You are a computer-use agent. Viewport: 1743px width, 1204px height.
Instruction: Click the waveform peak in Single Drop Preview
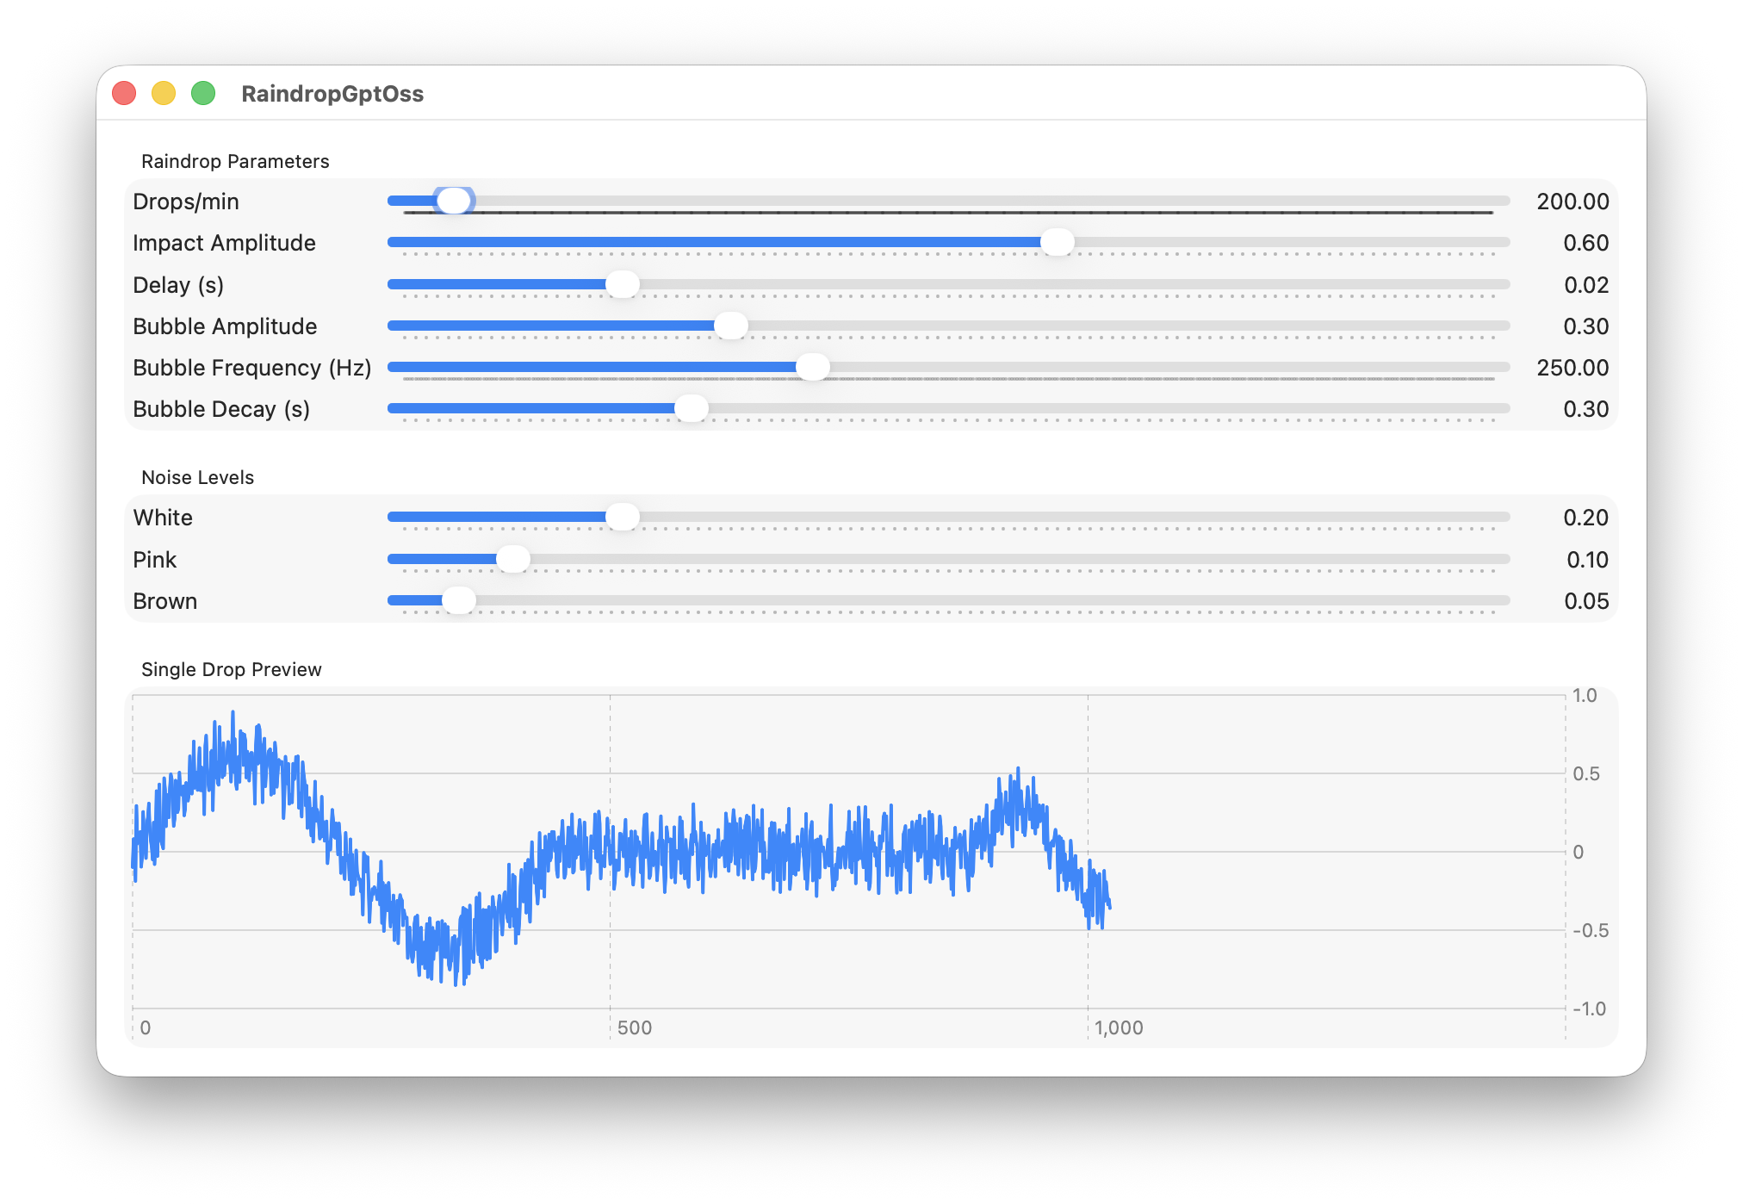233,713
